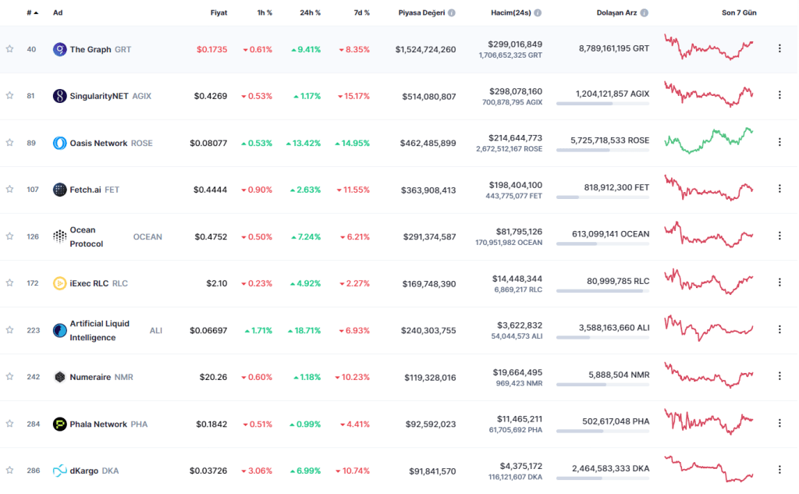Open The Graph row options menu
This screenshot has height=494, width=799.
tap(779, 48)
